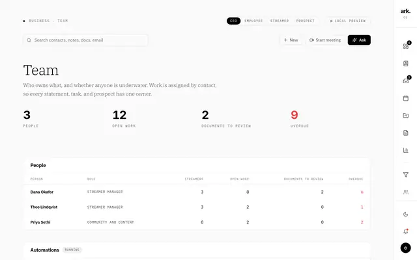Open the documents page icon in sidebar
Screen dimensions: 417x260
point(405,133)
